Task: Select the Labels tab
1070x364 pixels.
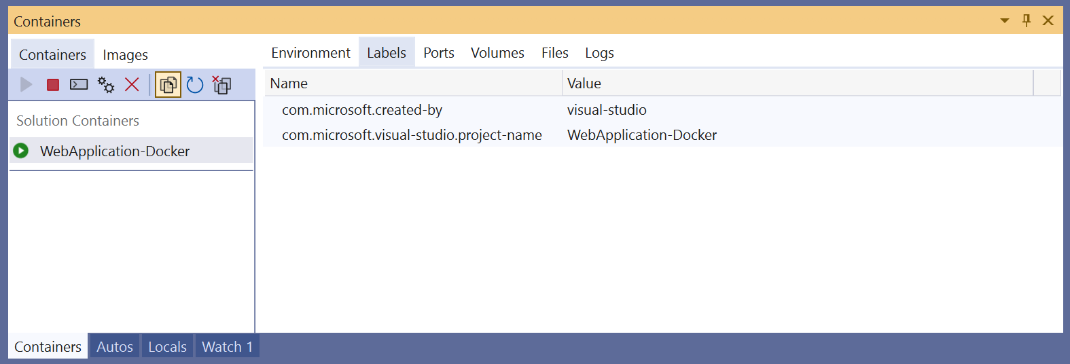Action: (x=387, y=53)
